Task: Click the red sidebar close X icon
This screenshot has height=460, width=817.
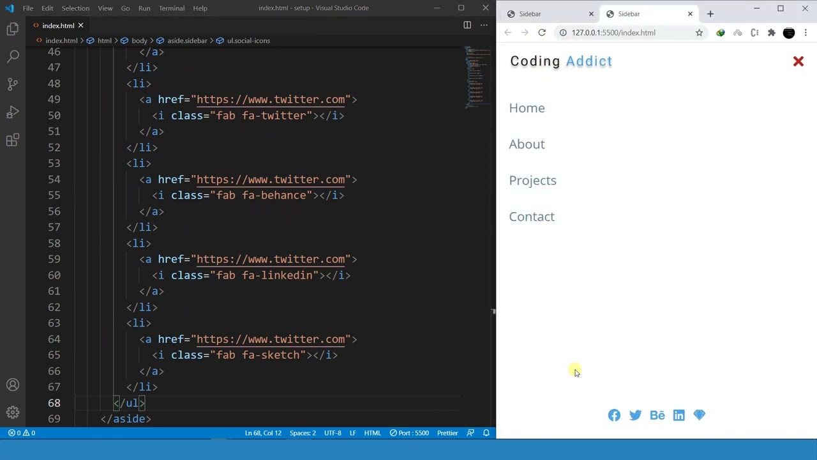Action: (798, 61)
